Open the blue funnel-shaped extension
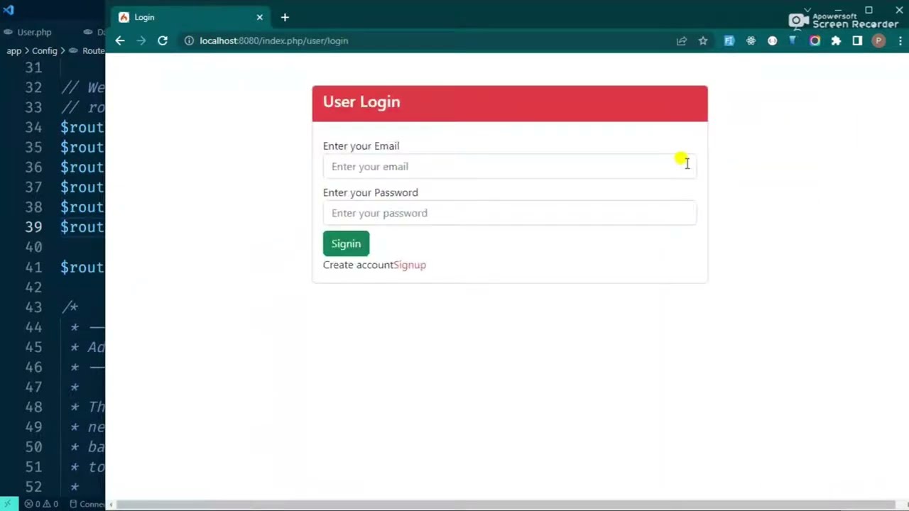909x511 pixels. pyautogui.click(x=793, y=40)
